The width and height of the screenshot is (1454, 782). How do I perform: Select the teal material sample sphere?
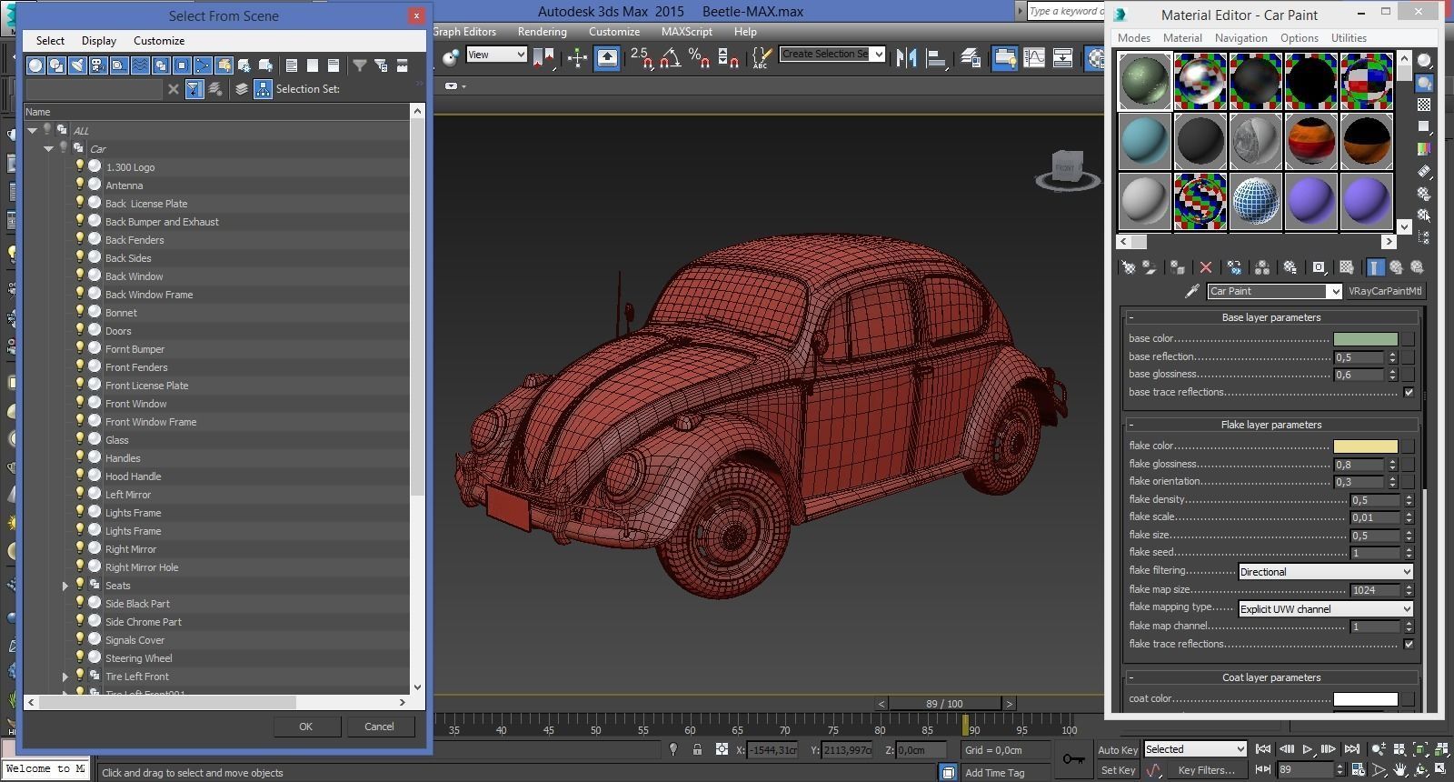(1144, 141)
